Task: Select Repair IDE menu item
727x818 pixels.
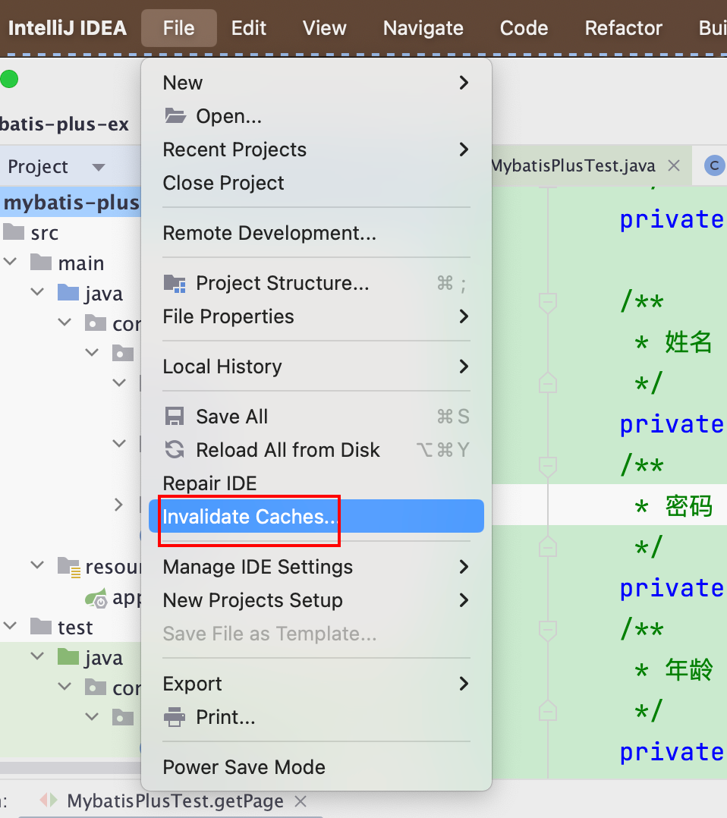Action: (x=209, y=483)
